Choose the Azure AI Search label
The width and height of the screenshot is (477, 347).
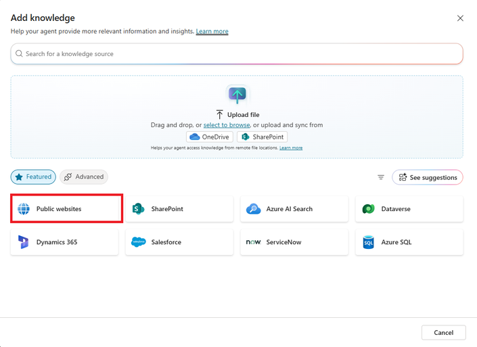coord(290,209)
